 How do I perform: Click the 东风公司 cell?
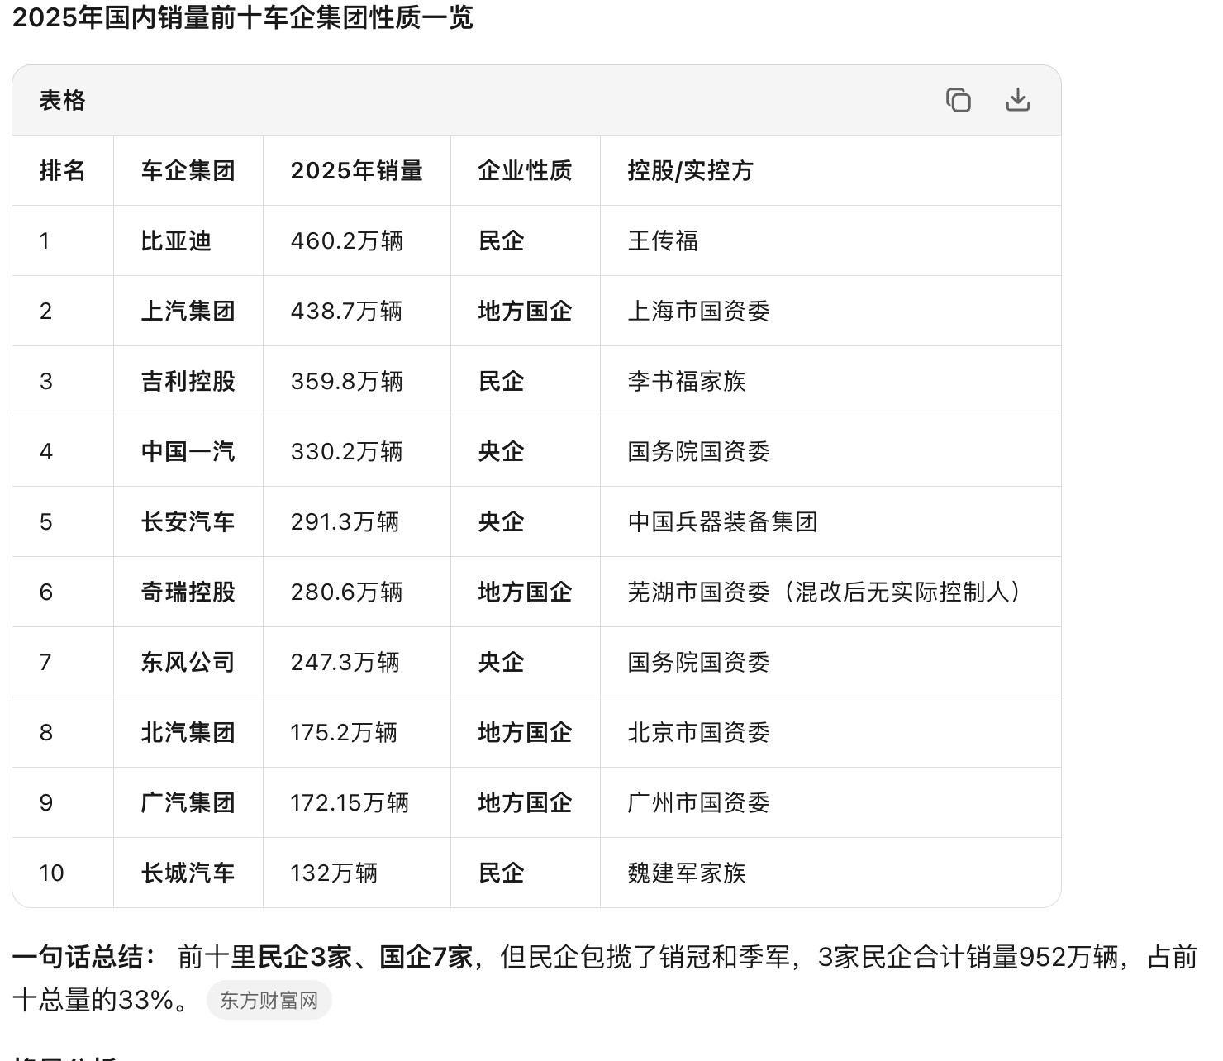pyautogui.click(x=188, y=662)
